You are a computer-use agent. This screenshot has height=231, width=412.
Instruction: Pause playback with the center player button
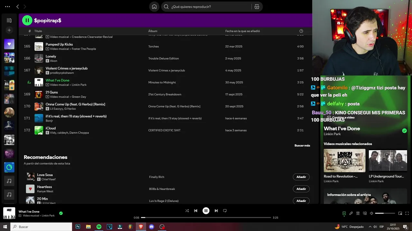pyautogui.click(x=206, y=211)
